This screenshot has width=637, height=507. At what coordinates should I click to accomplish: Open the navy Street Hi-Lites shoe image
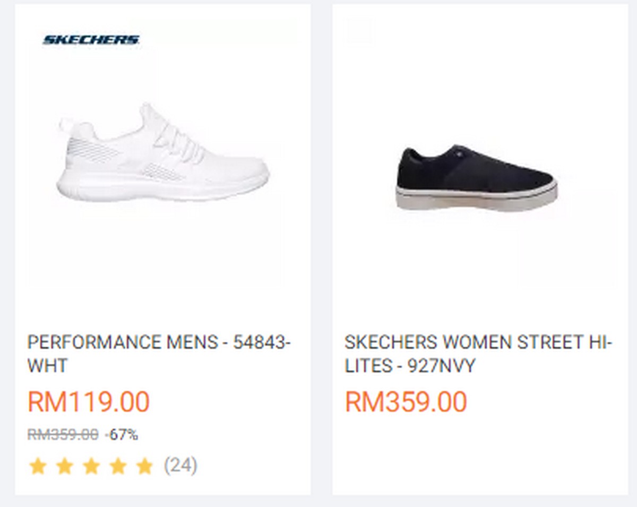(x=476, y=177)
